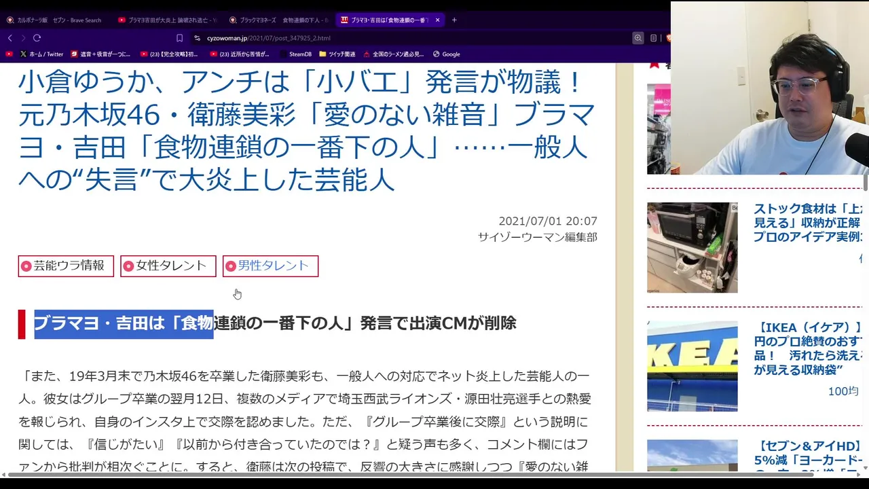
Task: Open the ツイッチ関連 bookmark folder
Action: pos(337,54)
